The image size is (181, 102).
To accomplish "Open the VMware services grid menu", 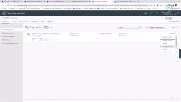I will click(178, 13).
